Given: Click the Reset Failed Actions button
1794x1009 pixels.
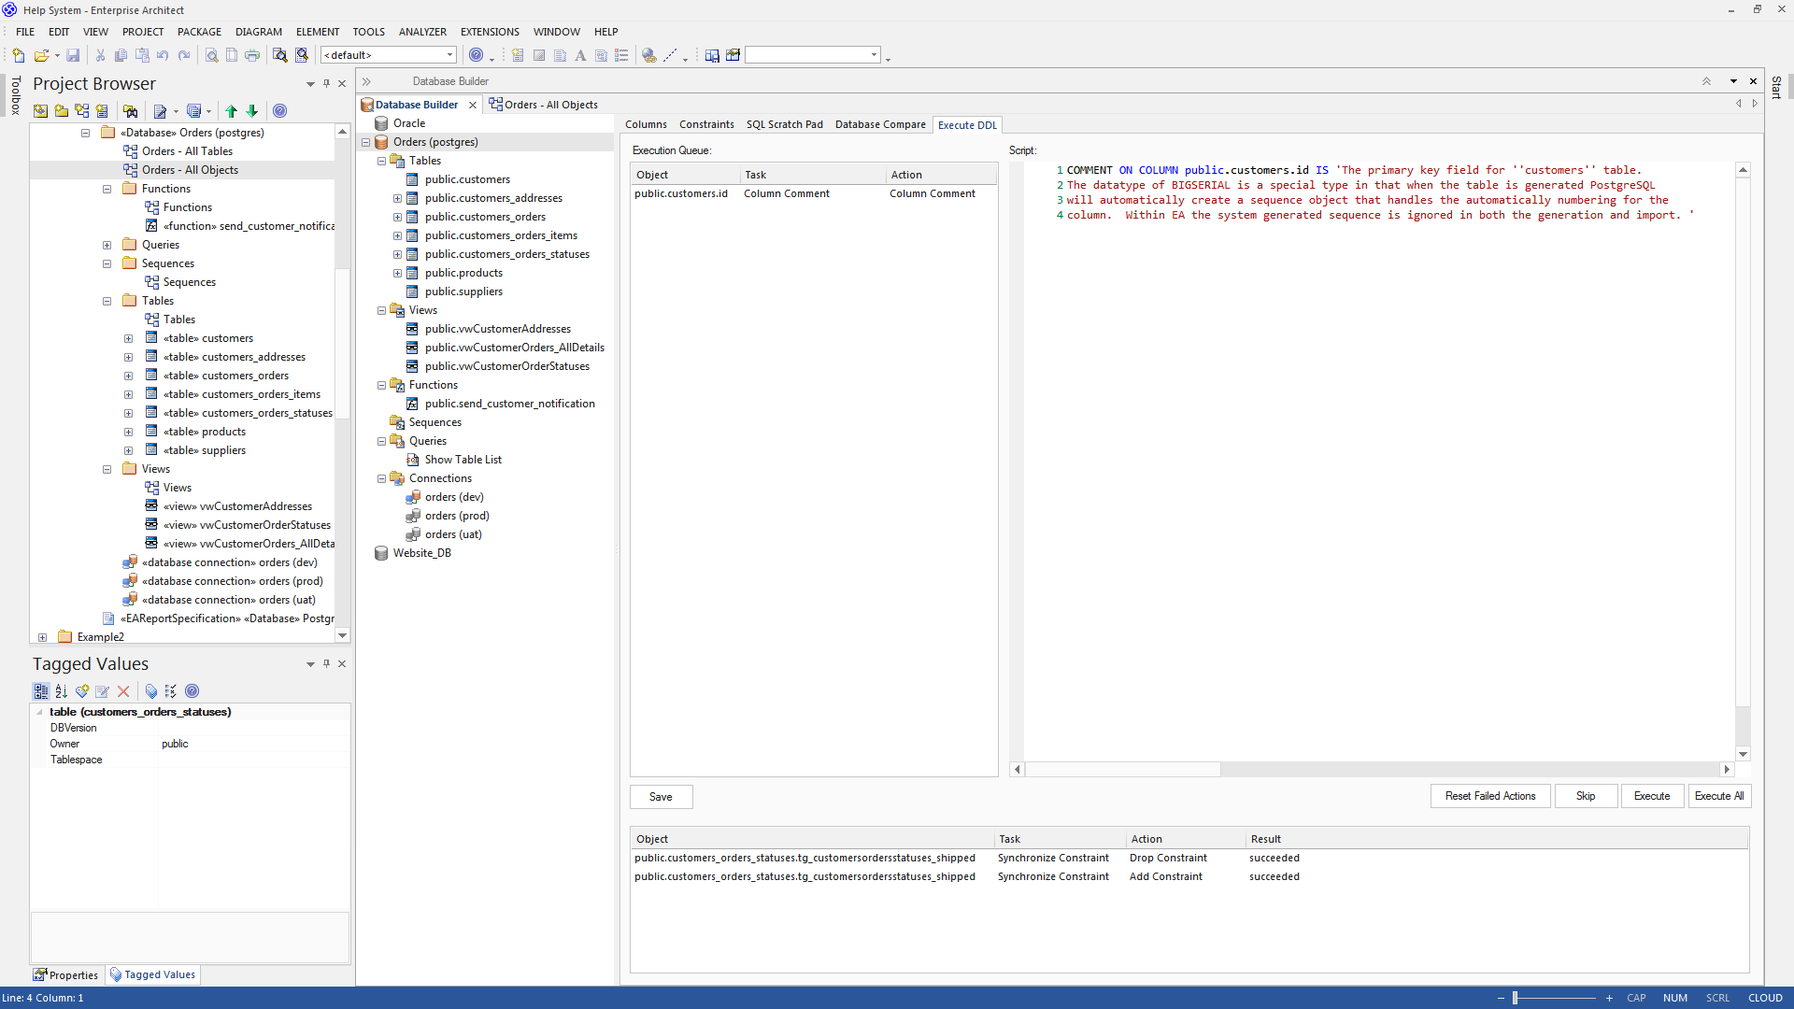Looking at the screenshot, I should pyautogui.click(x=1489, y=796).
